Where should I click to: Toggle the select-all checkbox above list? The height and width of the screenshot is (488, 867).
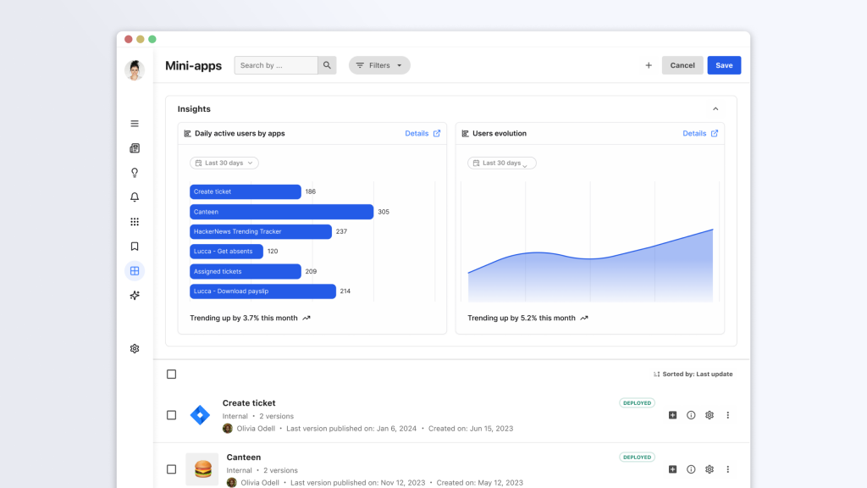171,374
